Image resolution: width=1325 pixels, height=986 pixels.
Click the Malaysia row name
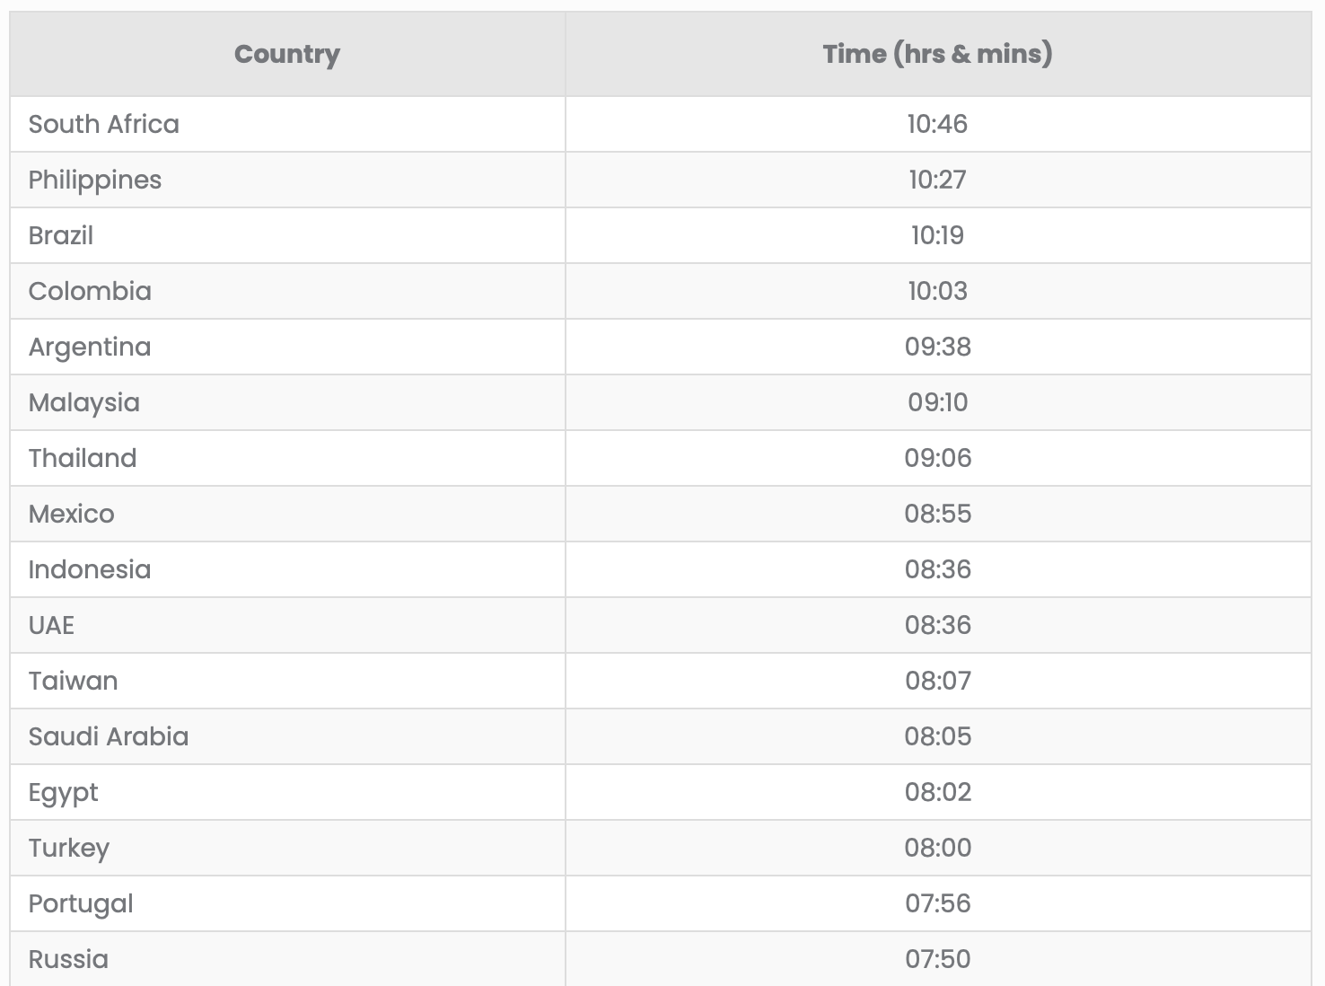[x=84, y=402]
